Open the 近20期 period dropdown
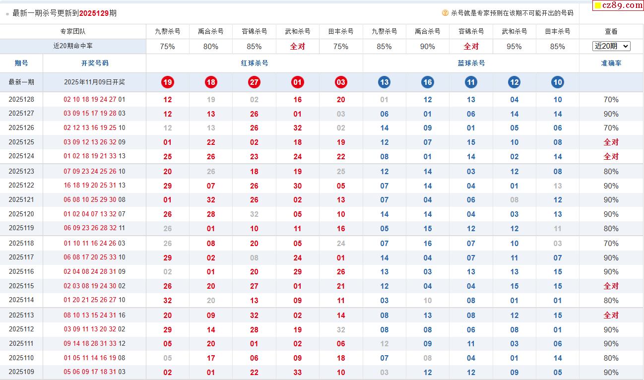 point(611,46)
